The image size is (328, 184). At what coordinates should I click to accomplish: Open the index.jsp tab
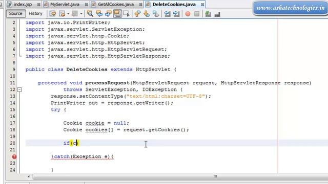point(23,5)
